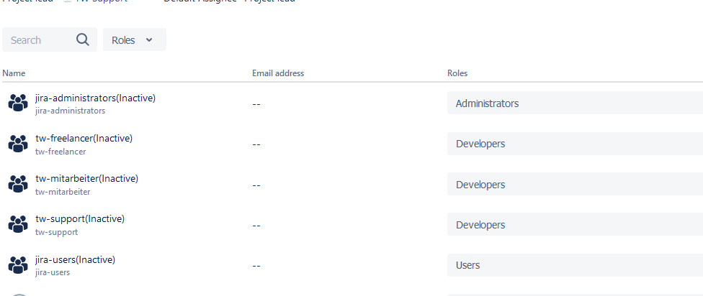
Task: Click the Name column header
Action: coord(14,73)
